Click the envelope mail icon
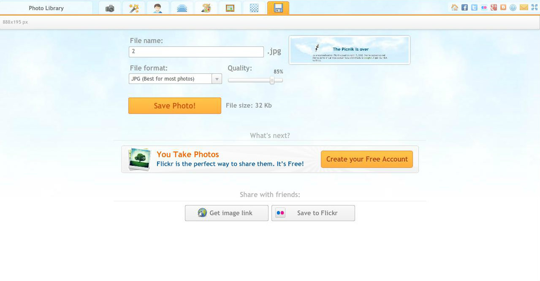The image size is (540, 281). (524, 7)
